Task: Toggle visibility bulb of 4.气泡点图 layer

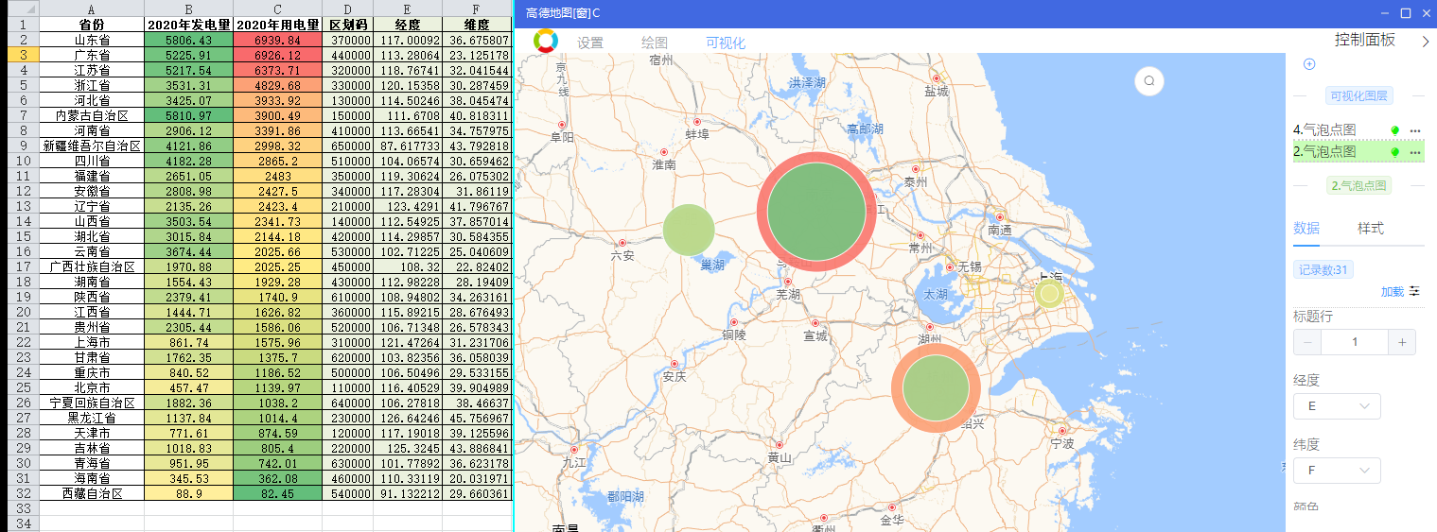Action: [x=1394, y=130]
